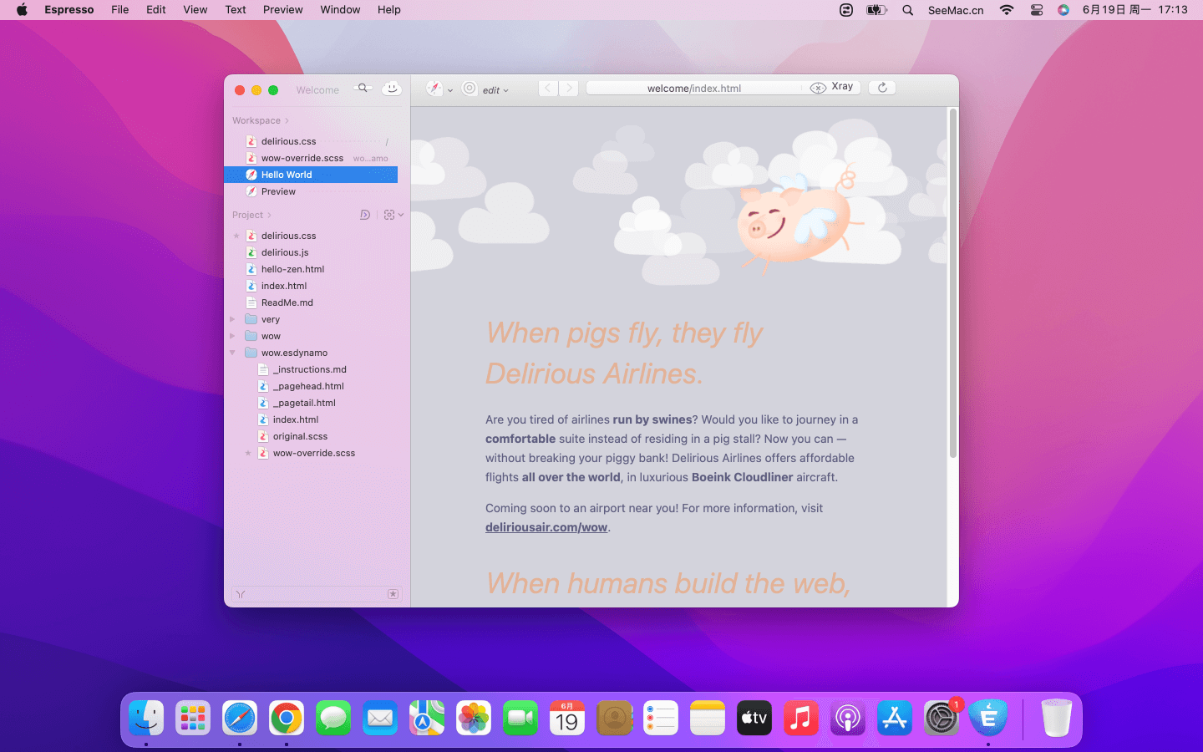Click the Quick Open search icon
Screen dimensions: 1203x752
(363, 88)
